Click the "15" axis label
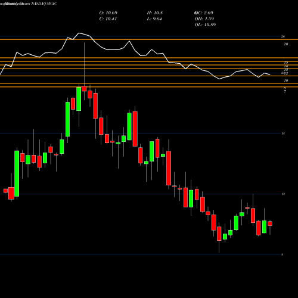 286,63
